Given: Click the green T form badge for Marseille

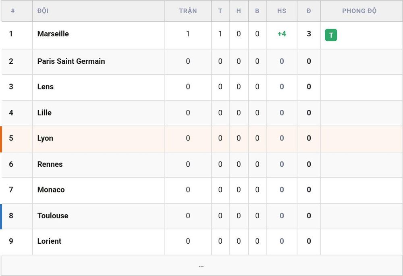Looking at the screenshot, I should click(331, 35).
